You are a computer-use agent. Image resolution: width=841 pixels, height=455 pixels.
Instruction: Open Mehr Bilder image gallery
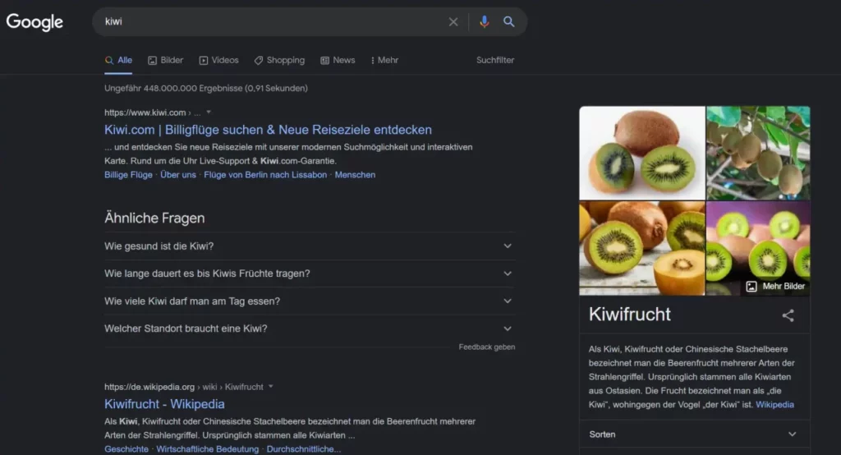(x=775, y=287)
